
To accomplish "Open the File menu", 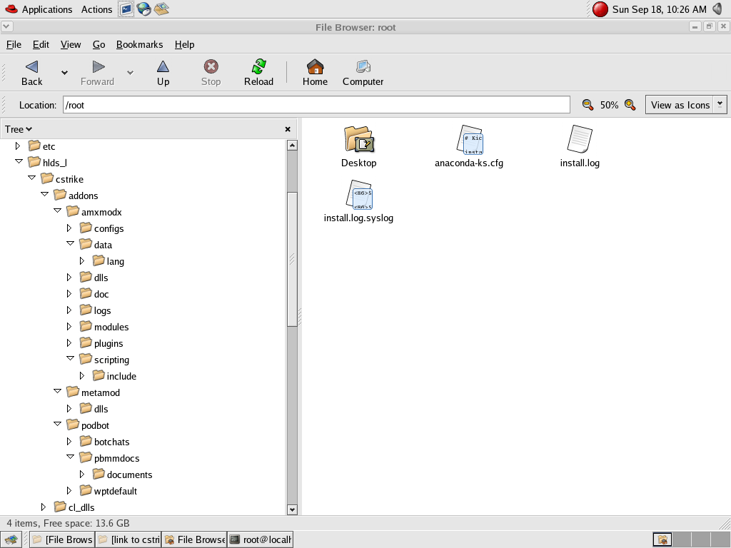I will pos(14,44).
